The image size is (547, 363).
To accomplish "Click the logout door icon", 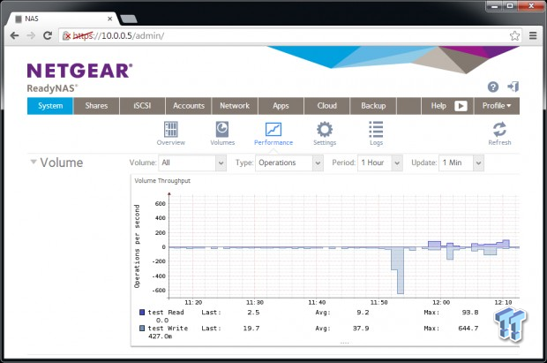I will point(513,87).
